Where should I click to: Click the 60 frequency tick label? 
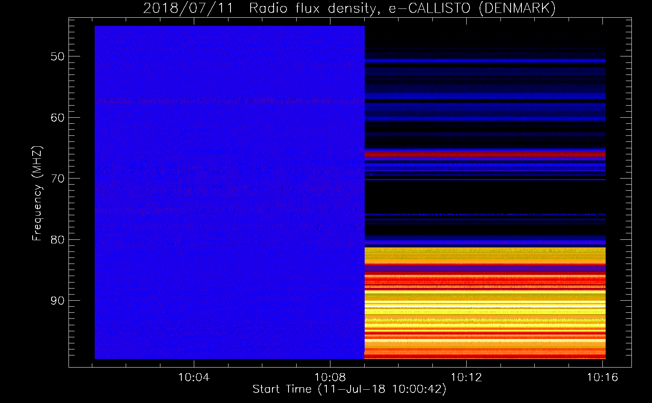pos(58,118)
